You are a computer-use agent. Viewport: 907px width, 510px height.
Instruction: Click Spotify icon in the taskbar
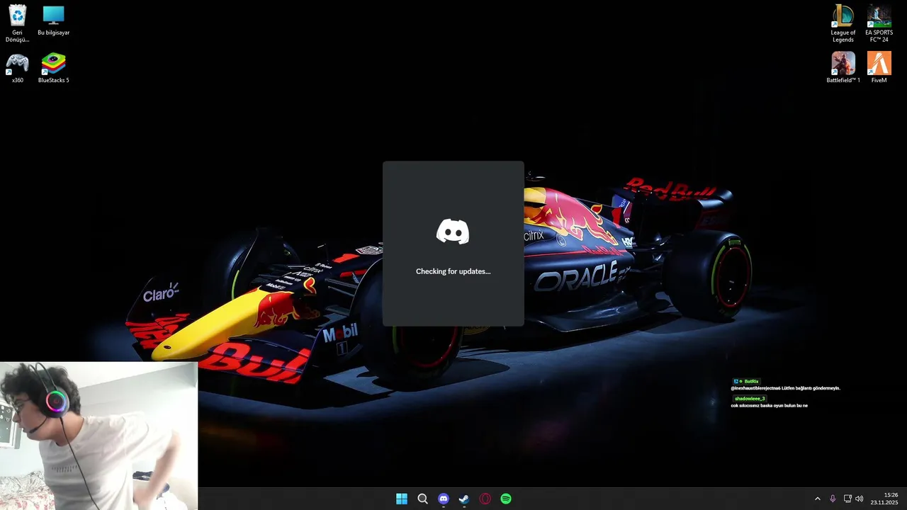pos(506,499)
